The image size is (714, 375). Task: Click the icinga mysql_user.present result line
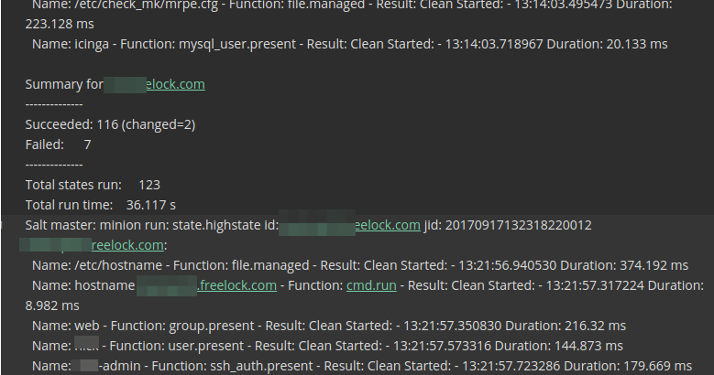pyautogui.click(x=350, y=45)
